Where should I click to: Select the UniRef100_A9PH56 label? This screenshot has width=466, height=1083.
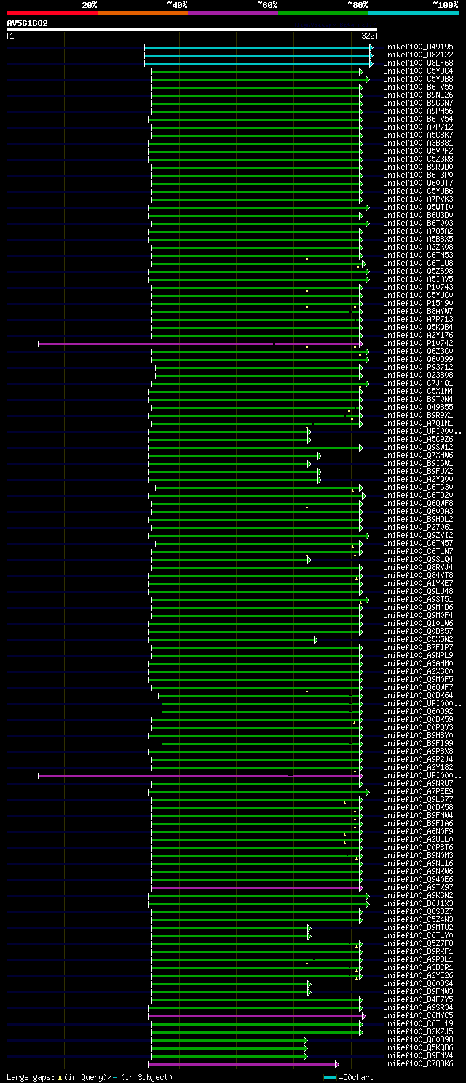[419, 111]
